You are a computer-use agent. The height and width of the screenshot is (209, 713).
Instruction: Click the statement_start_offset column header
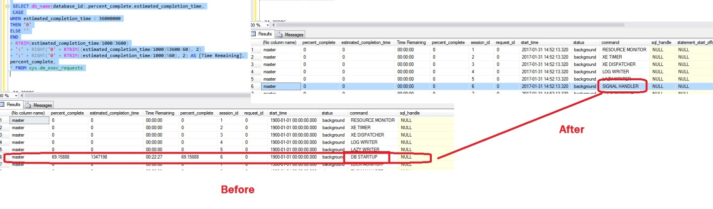click(694, 42)
